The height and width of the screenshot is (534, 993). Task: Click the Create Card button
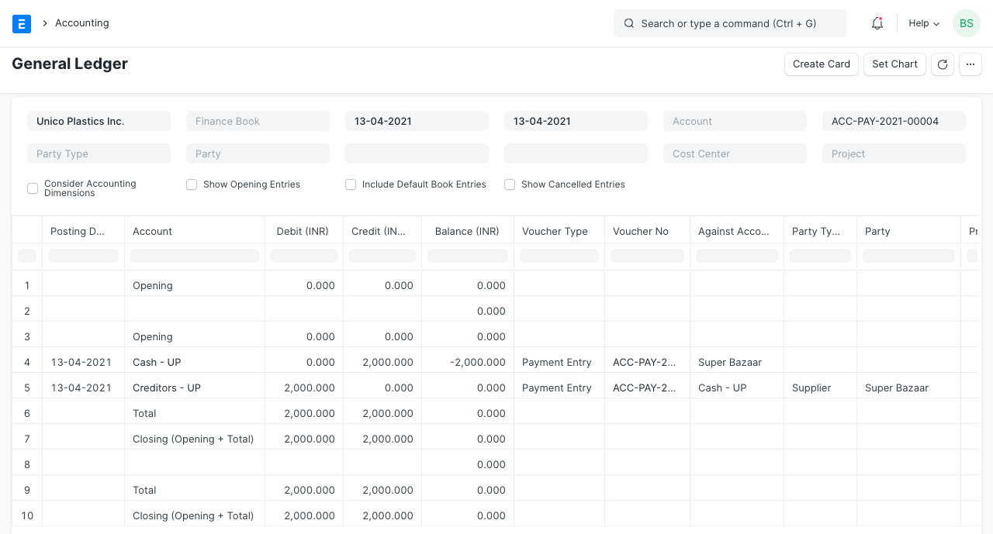pyautogui.click(x=821, y=64)
